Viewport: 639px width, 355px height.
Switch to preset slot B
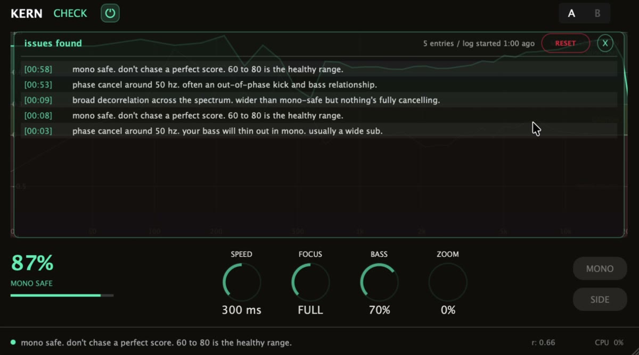click(597, 13)
